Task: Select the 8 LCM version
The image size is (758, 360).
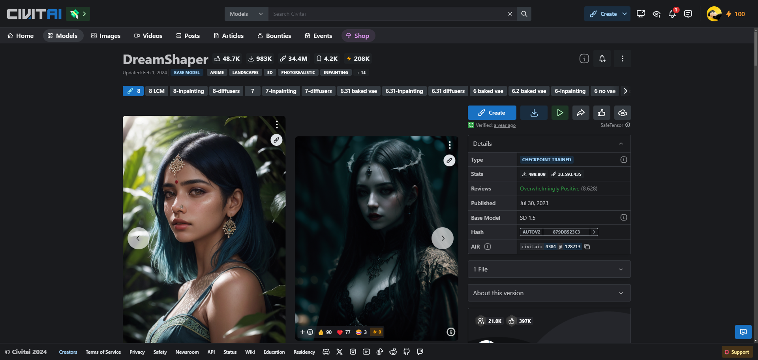Action: [157, 91]
